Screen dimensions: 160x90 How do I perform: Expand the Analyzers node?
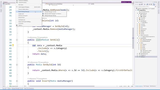[x=139, y=15]
